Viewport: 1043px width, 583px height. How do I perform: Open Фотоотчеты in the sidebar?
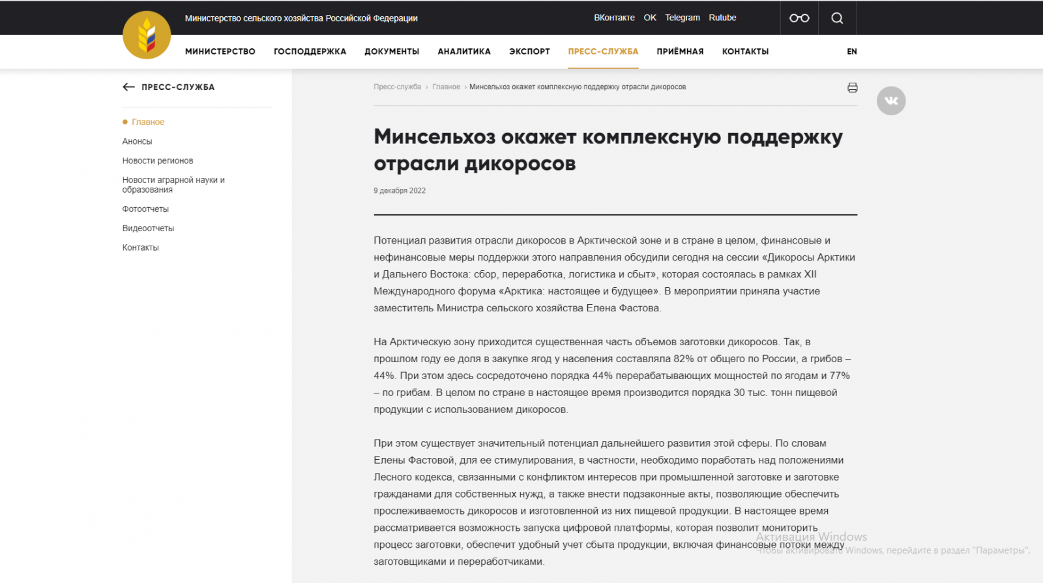pos(145,209)
